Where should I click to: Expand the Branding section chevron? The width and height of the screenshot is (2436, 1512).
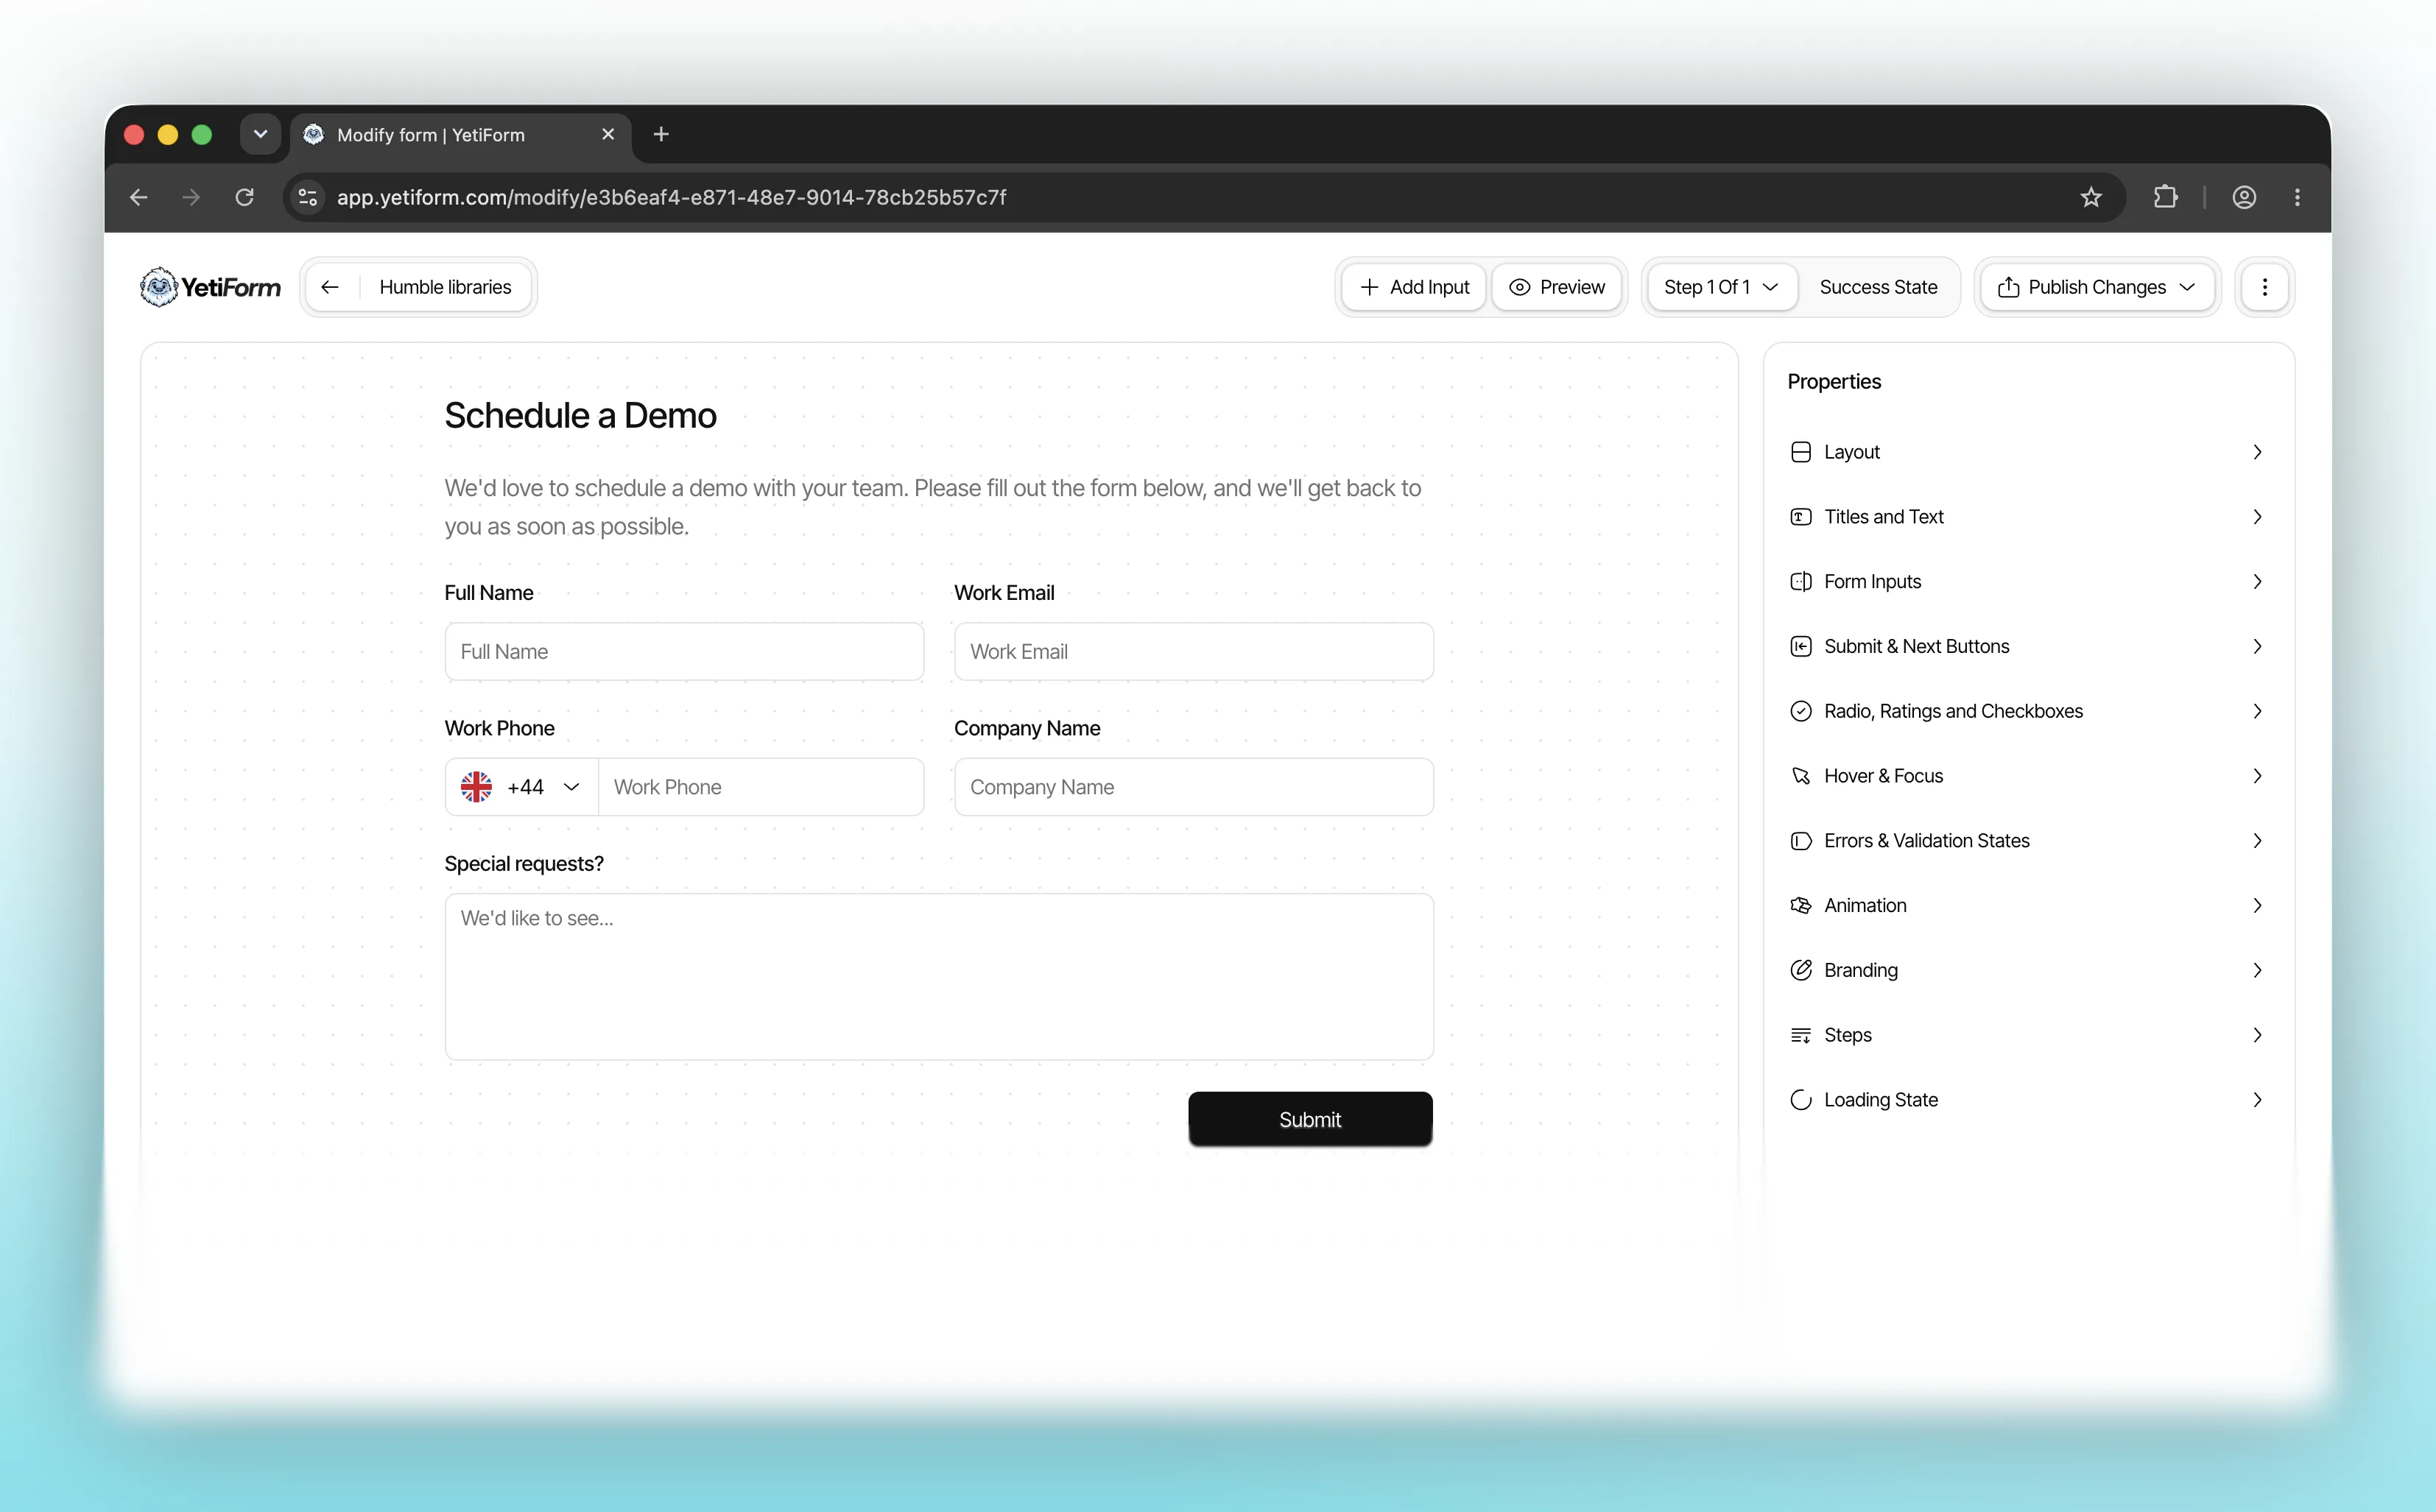point(2257,970)
